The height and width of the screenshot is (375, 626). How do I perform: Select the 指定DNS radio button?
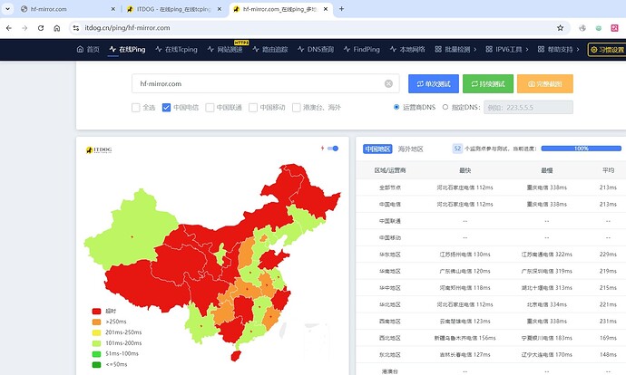[445, 107]
